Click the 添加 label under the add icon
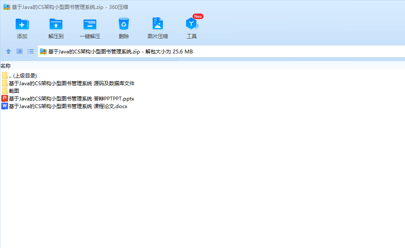This screenshot has width=405, height=248. [22, 36]
